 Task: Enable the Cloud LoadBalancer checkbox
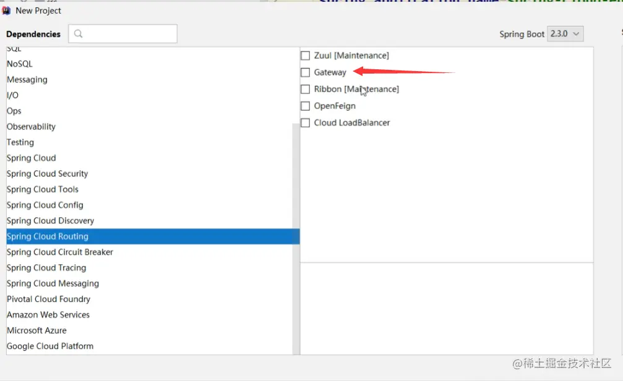click(305, 122)
